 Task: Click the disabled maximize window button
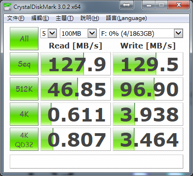(161, 5)
